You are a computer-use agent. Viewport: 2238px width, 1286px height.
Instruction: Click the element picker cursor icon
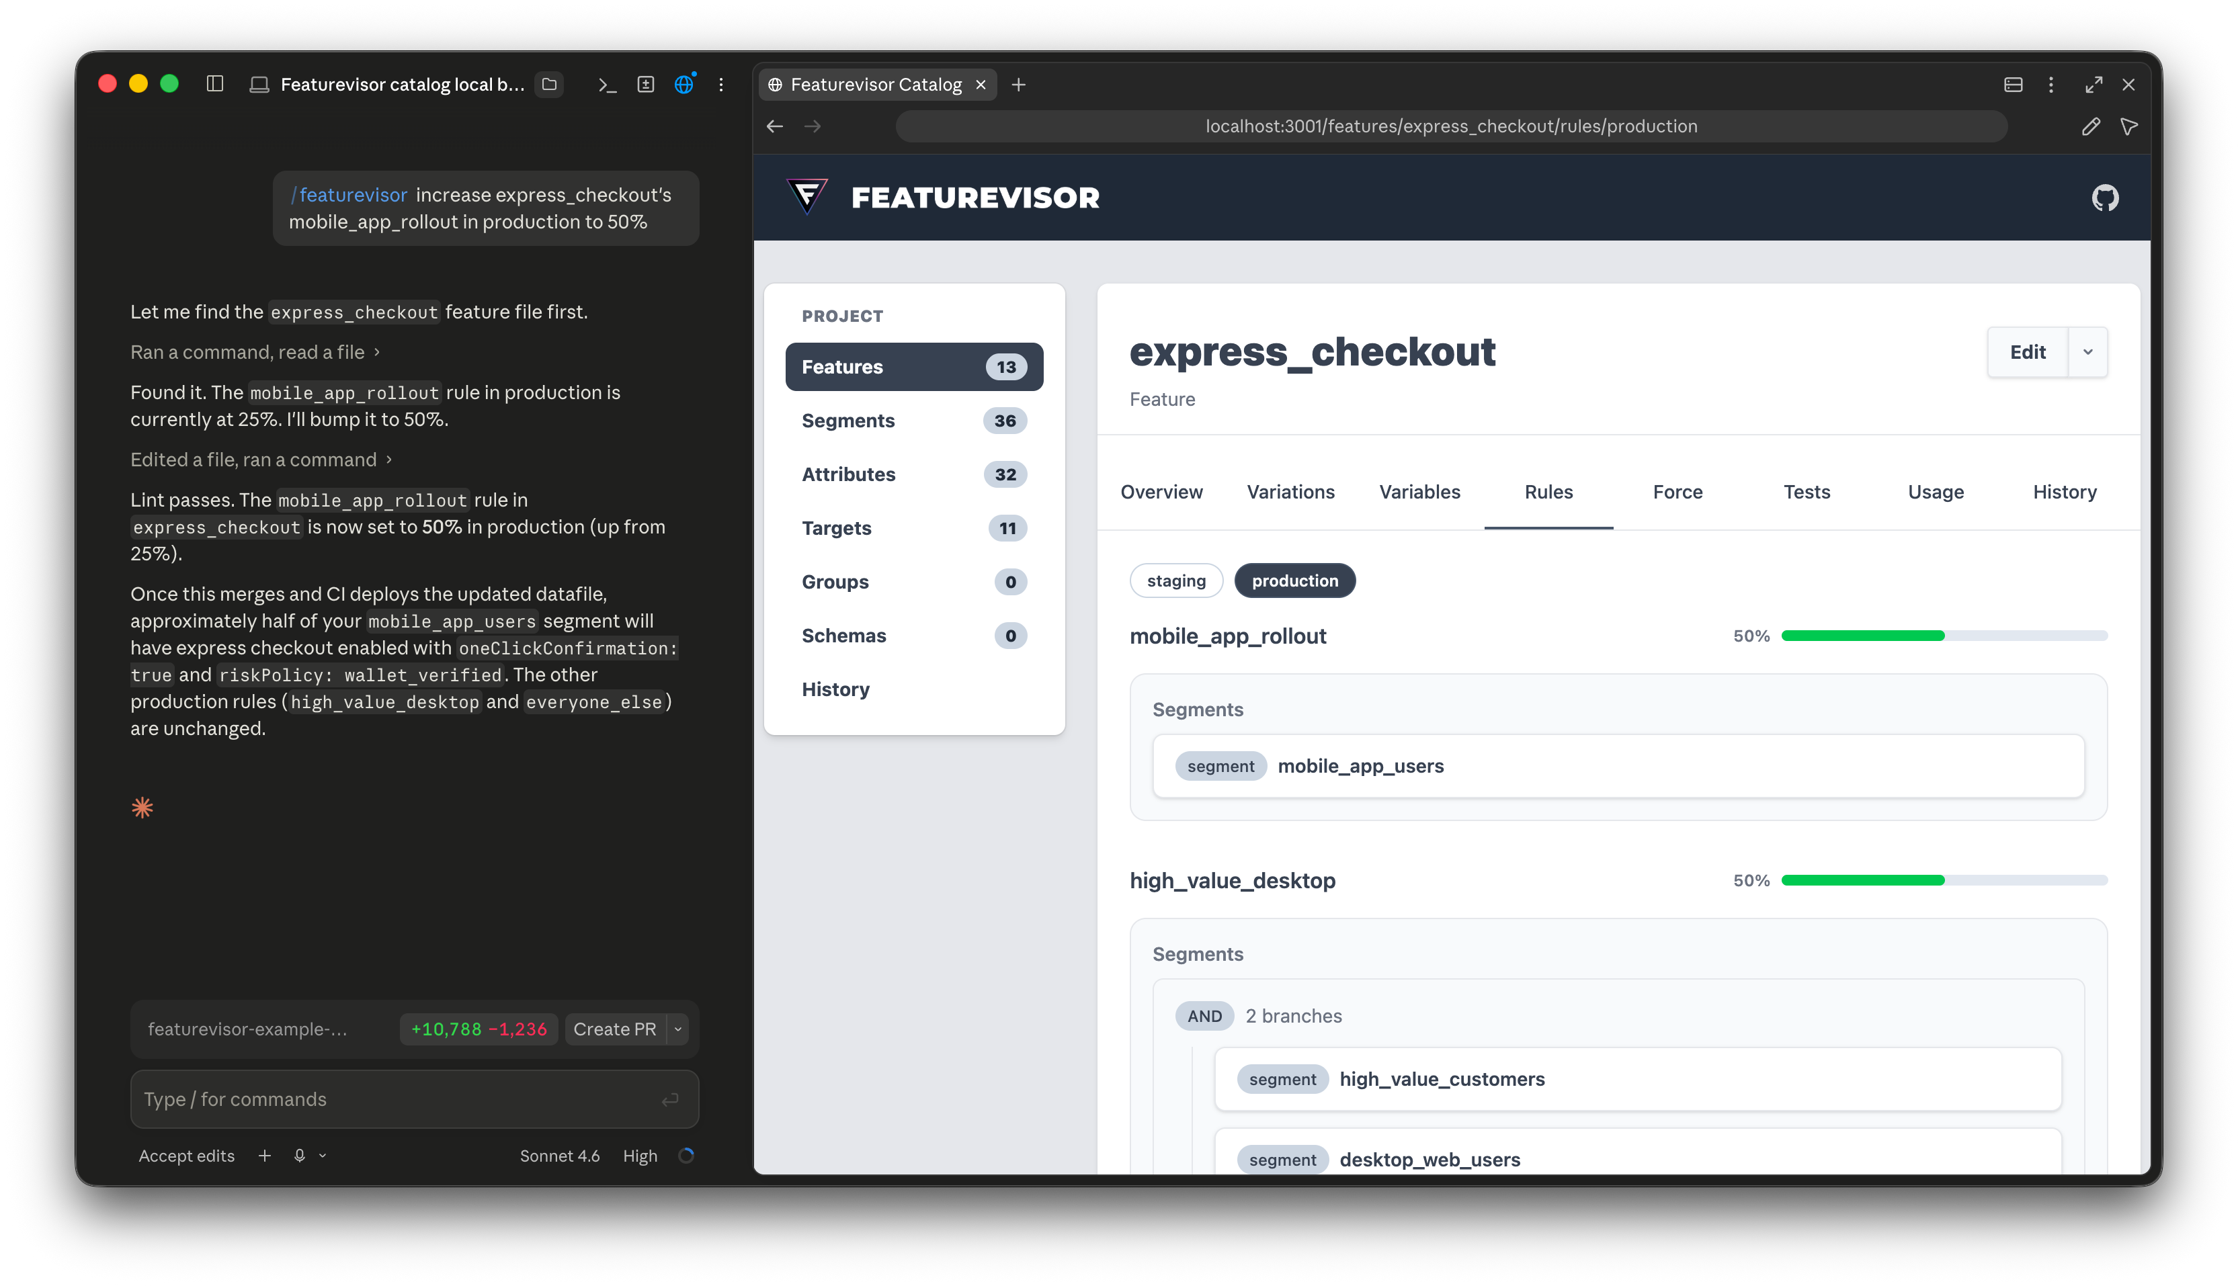pyautogui.click(x=2128, y=126)
